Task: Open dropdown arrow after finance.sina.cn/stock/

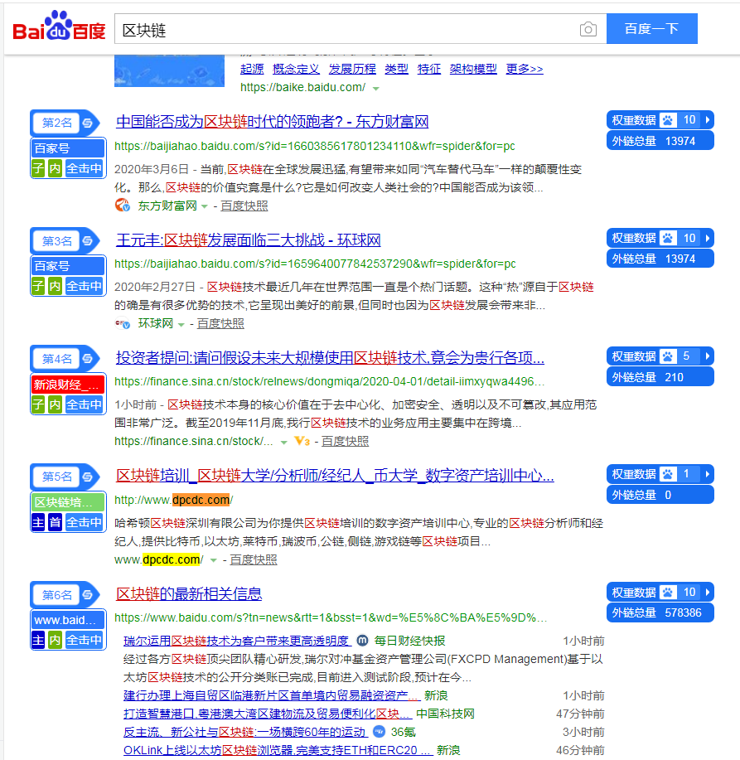Action: point(284,442)
